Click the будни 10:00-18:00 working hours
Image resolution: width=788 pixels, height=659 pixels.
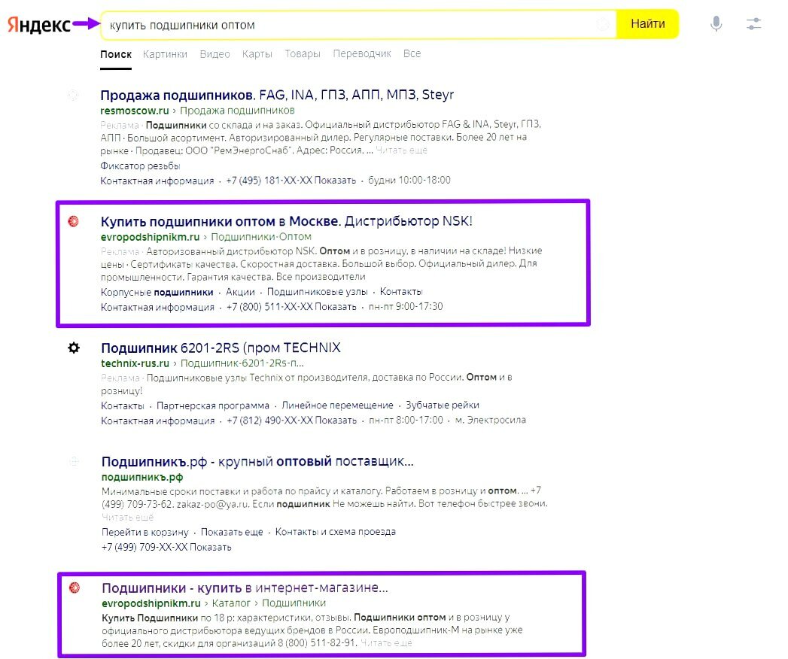coord(409,180)
